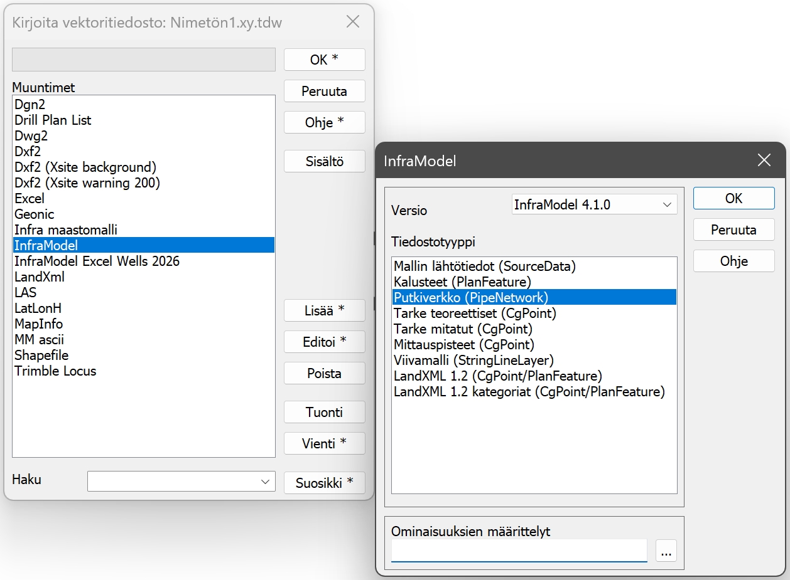
Task: Select Geonic converter
Action: 144,214
